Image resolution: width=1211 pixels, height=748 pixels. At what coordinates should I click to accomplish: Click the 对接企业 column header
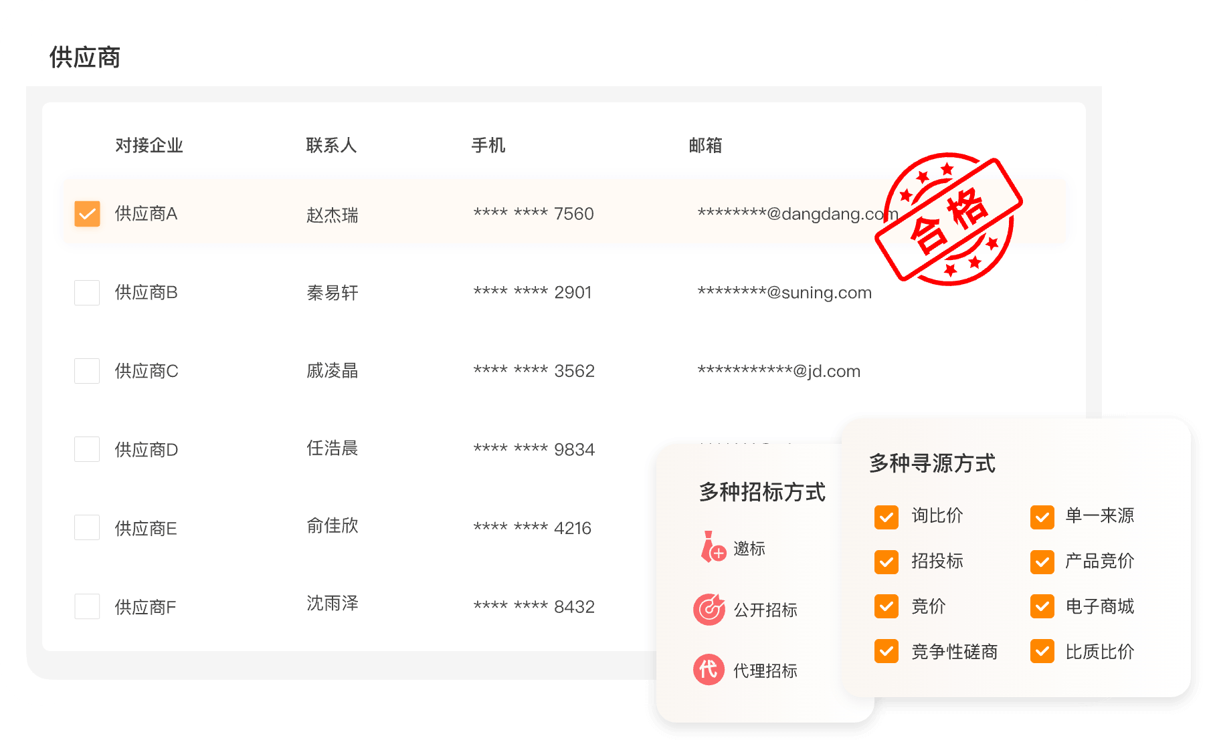pos(149,145)
